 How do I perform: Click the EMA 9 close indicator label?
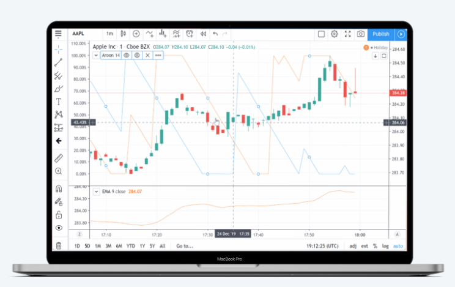coord(114,192)
